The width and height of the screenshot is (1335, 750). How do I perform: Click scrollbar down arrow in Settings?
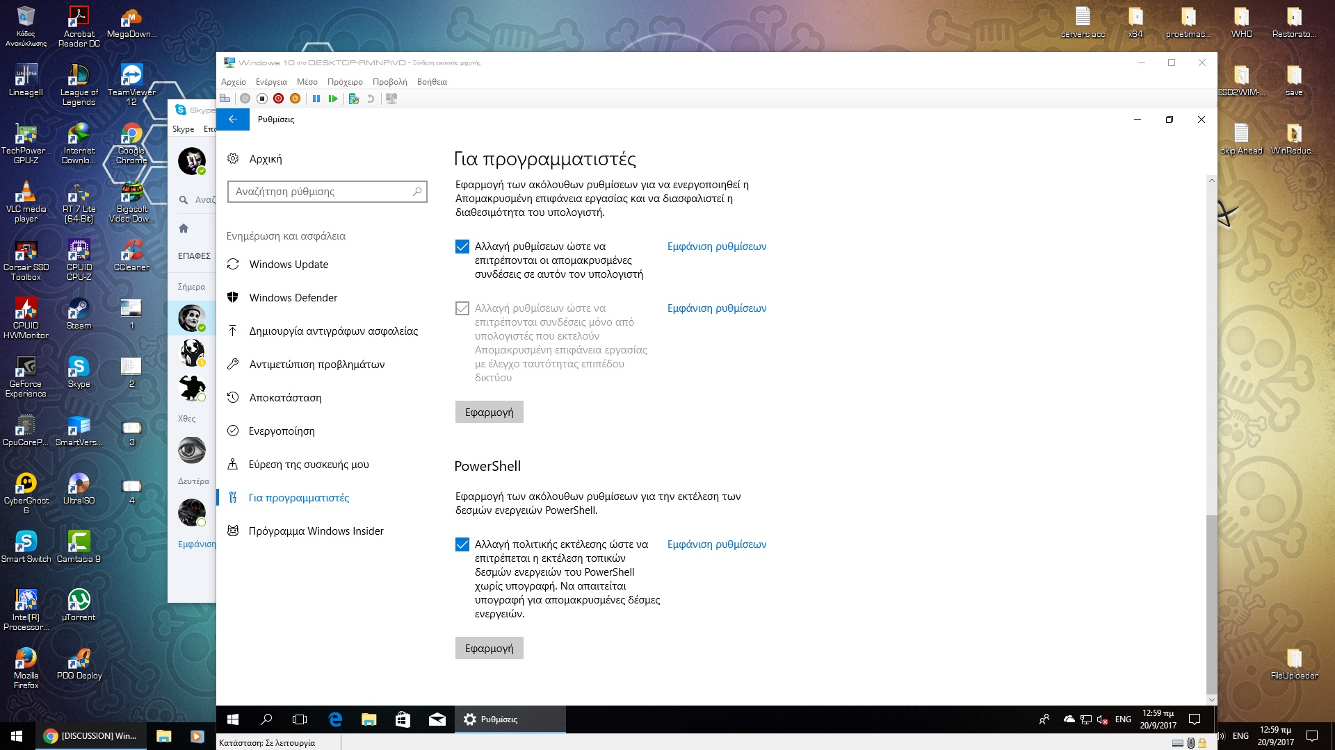pyautogui.click(x=1212, y=700)
